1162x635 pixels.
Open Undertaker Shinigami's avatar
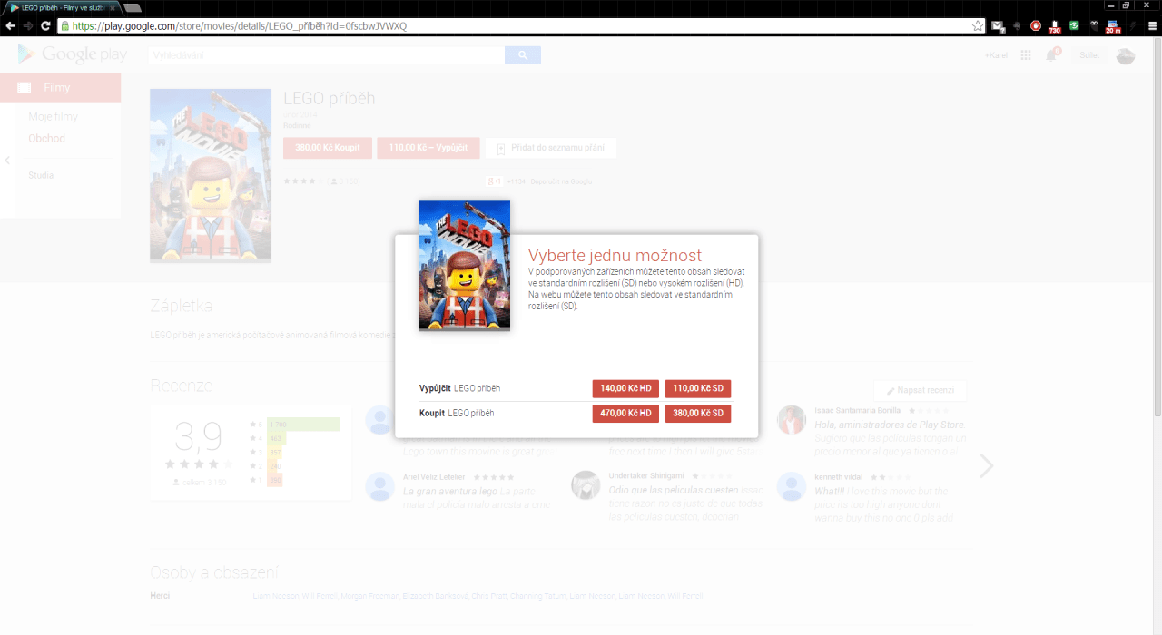(x=586, y=485)
